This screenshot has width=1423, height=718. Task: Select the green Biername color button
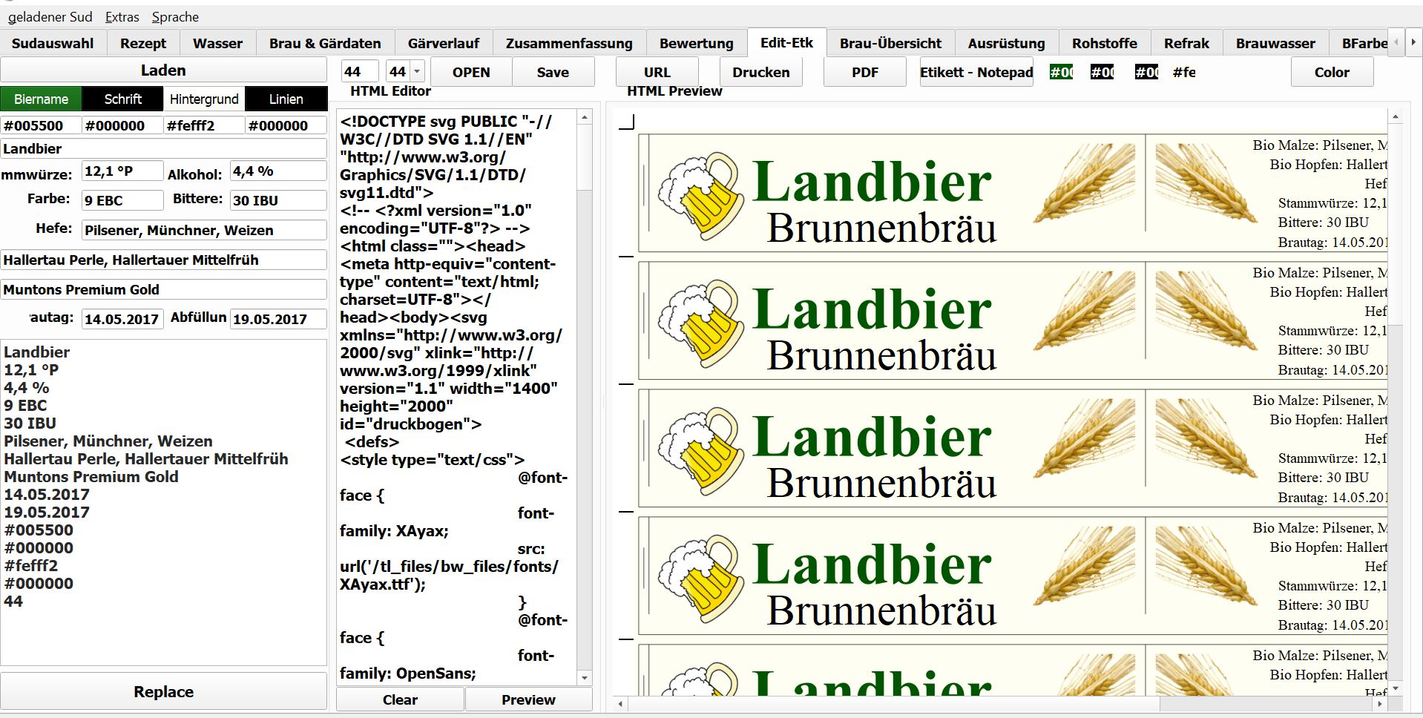click(x=41, y=99)
